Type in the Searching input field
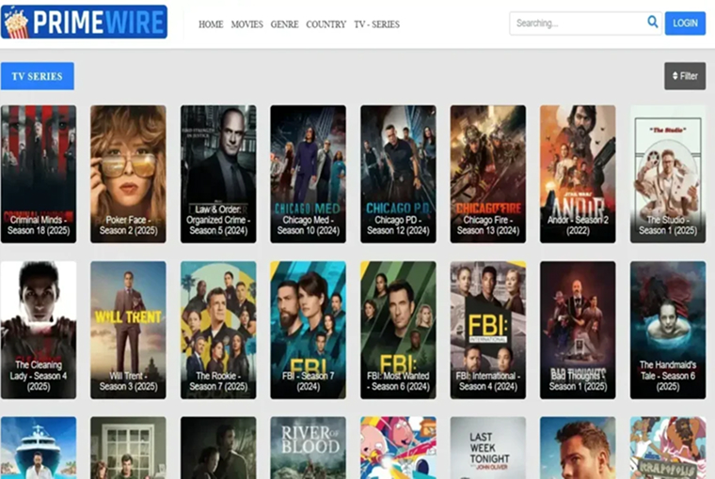The image size is (715, 479). click(x=576, y=23)
